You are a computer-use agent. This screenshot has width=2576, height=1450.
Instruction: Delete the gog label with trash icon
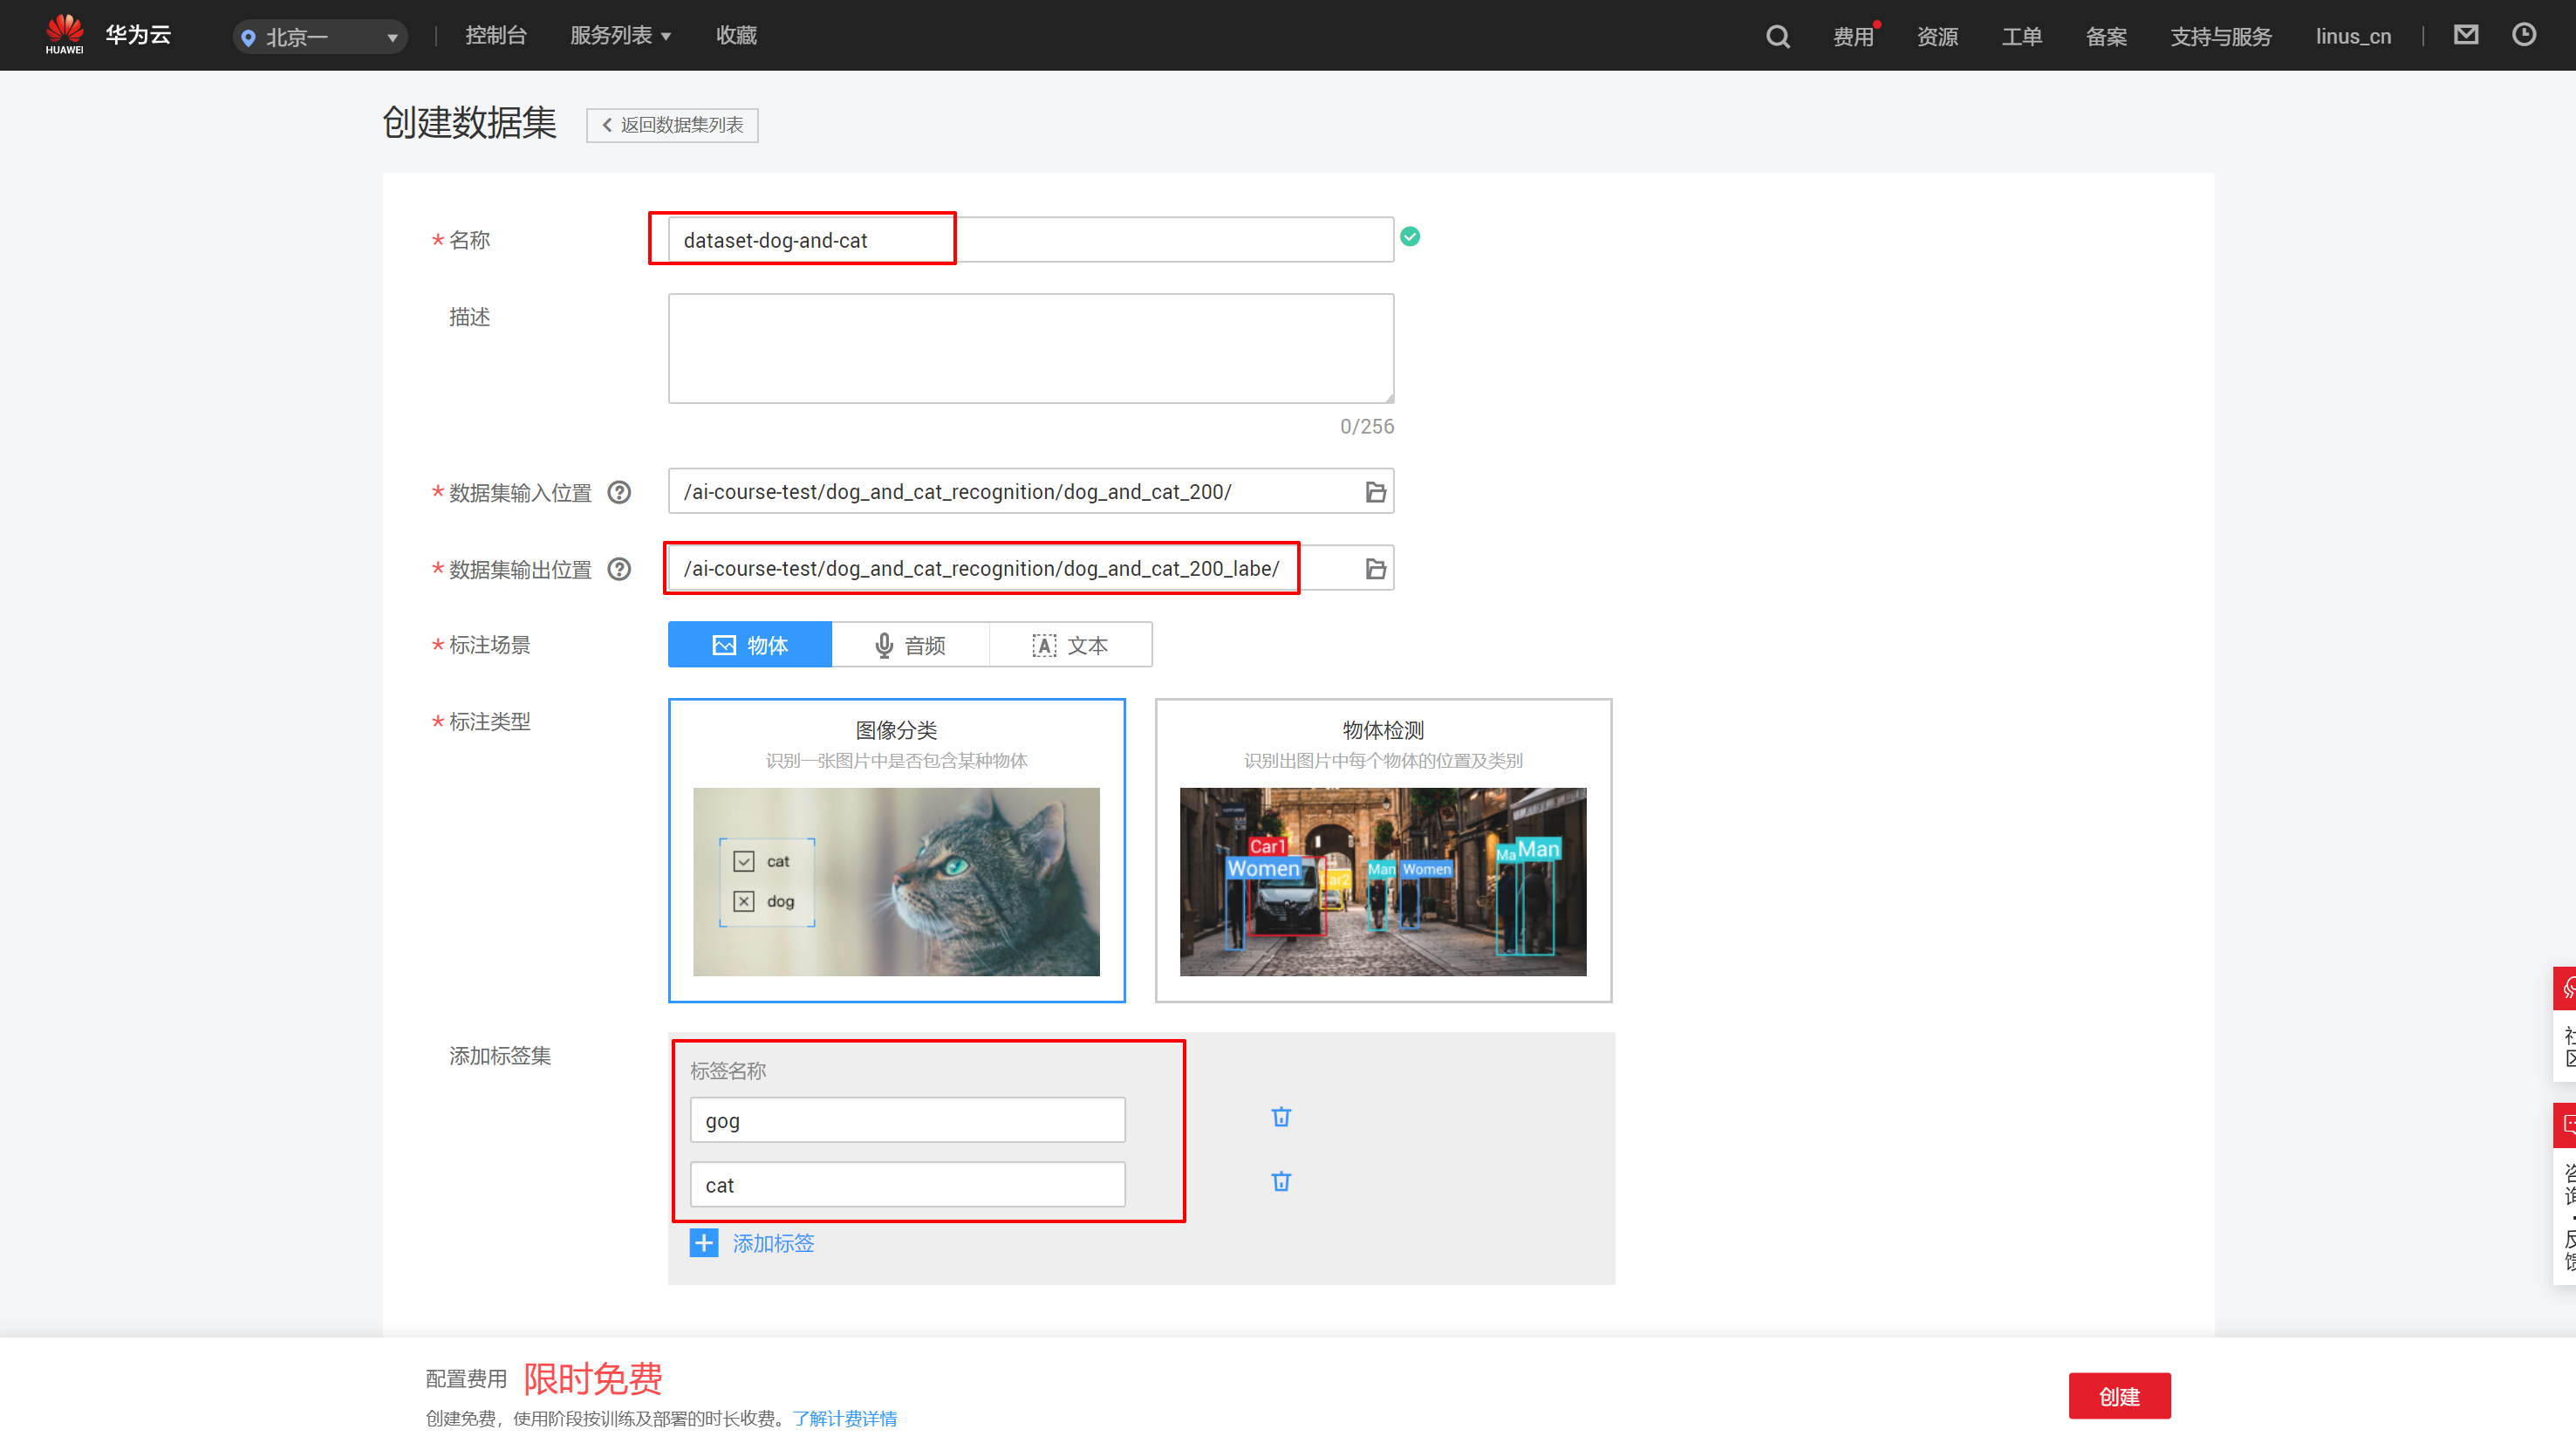coord(1281,1117)
